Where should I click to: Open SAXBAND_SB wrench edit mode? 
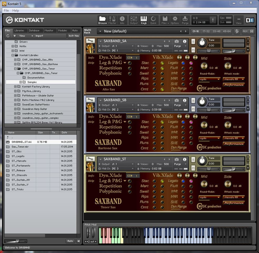[90, 100]
